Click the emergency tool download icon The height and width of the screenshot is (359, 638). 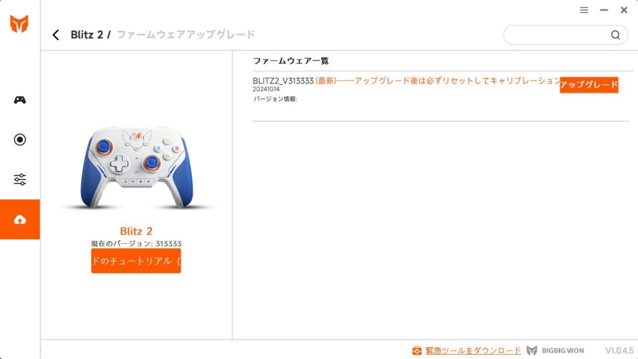tap(417, 350)
